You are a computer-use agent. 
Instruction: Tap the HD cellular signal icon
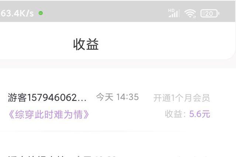(x=174, y=13)
